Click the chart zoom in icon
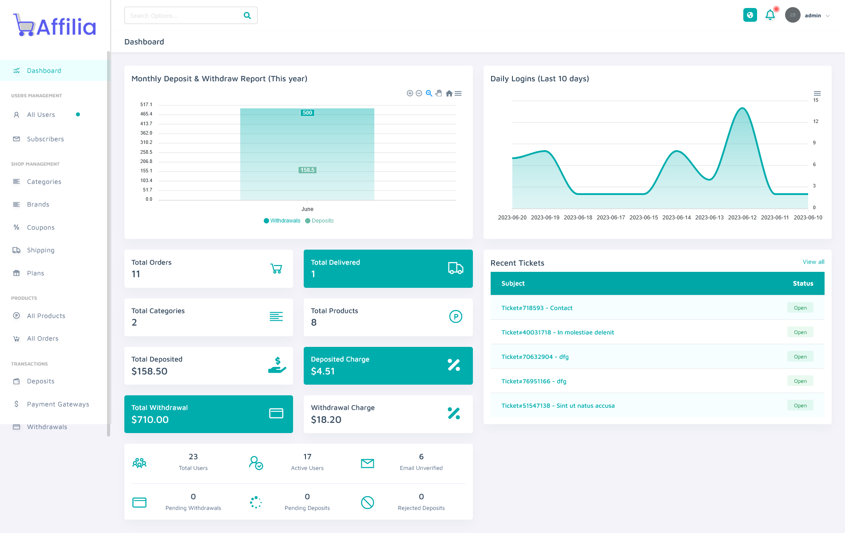The height and width of the screenshot is (533, 845). (x=410, y=93)
